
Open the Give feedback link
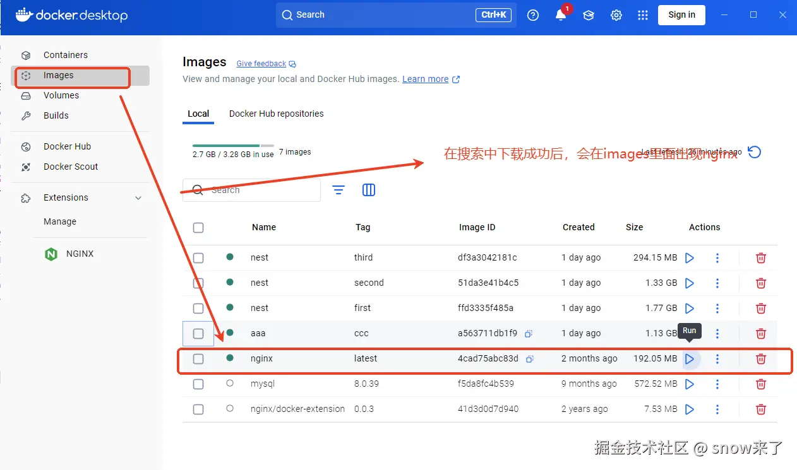[266, 64]
